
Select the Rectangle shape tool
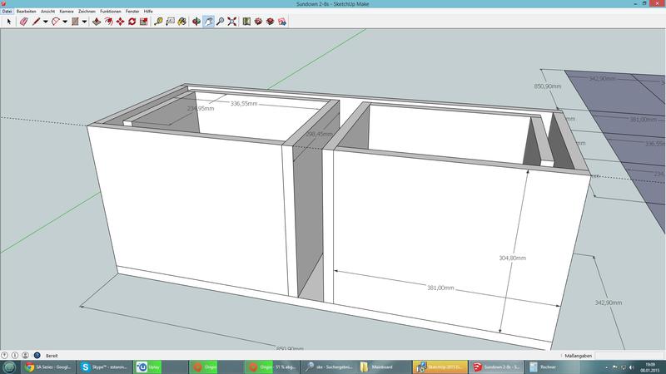coord(75,22)
